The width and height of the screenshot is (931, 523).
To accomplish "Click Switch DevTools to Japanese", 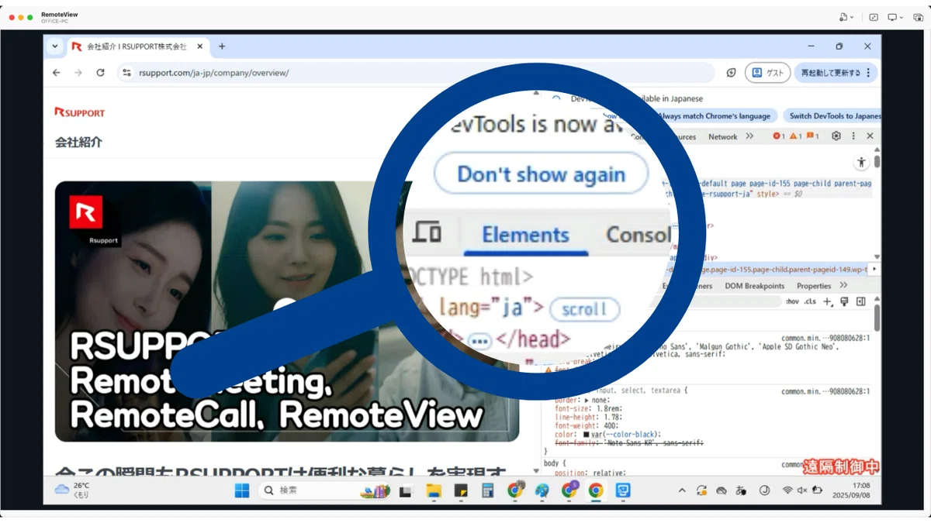I will (x=832, y=116).
